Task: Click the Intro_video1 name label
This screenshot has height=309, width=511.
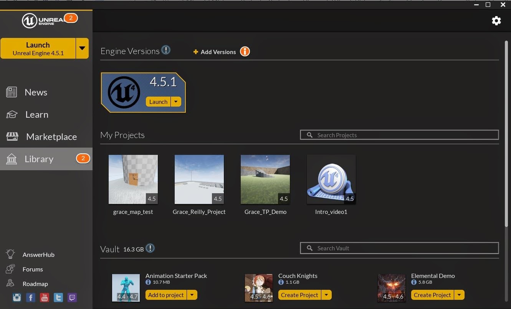Action: (331, 212)
